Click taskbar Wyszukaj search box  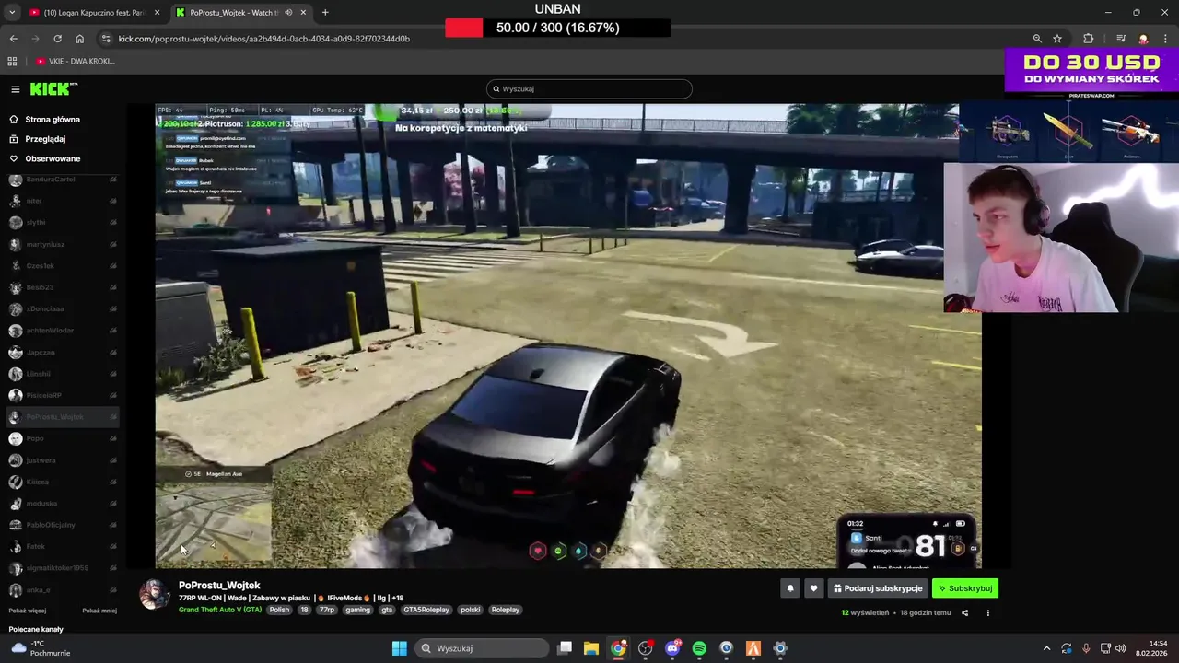point(480,648)
